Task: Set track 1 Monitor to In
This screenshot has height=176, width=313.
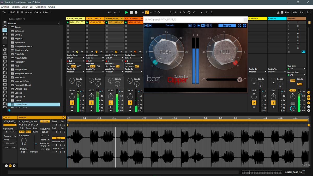Action: (x=69, y=66)
